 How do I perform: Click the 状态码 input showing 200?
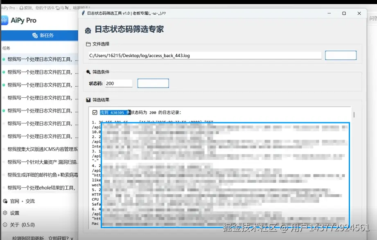coord(119,83)
